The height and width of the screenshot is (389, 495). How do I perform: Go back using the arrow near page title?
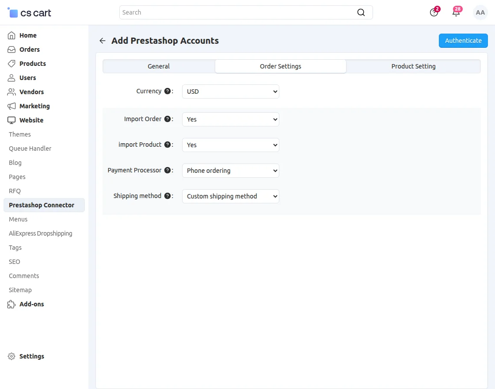(x=102, y=40)
